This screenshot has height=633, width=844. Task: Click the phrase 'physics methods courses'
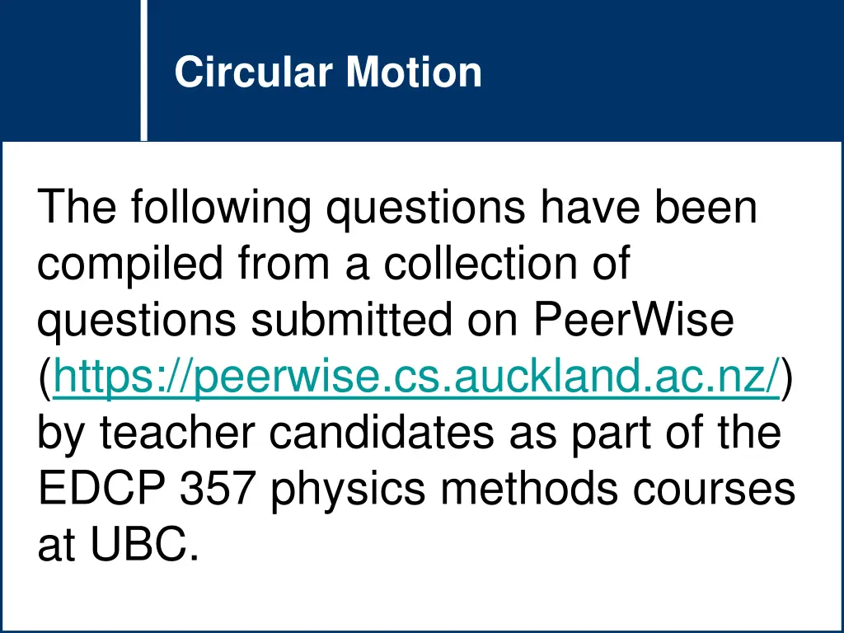pos(532,490)
